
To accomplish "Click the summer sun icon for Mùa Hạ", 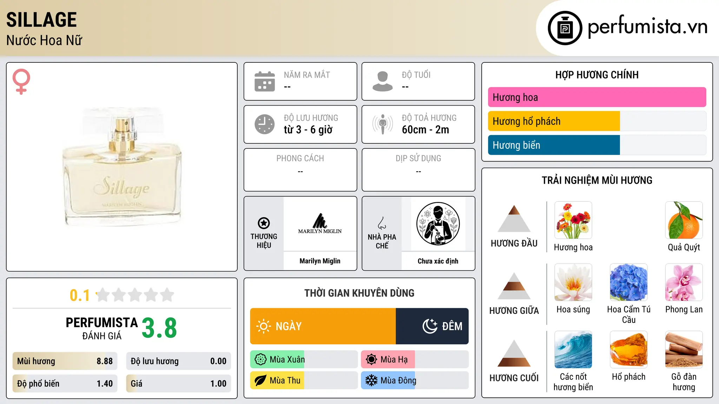I will click(x=371, y=359).
